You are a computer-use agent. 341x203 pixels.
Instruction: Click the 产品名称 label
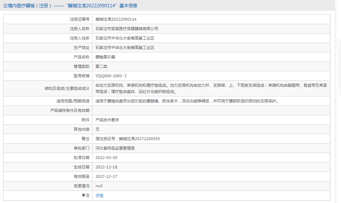(x=82, y=57)
